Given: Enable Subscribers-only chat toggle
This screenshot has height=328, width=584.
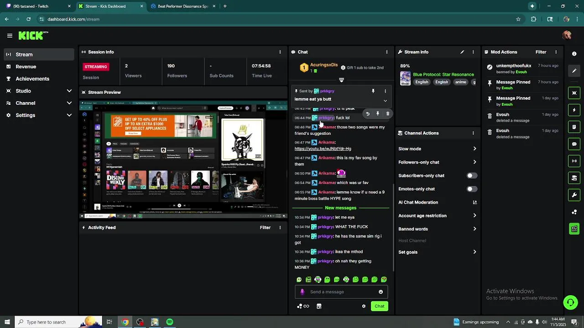Looking at the screenshot, I should [x=472, y=175].
